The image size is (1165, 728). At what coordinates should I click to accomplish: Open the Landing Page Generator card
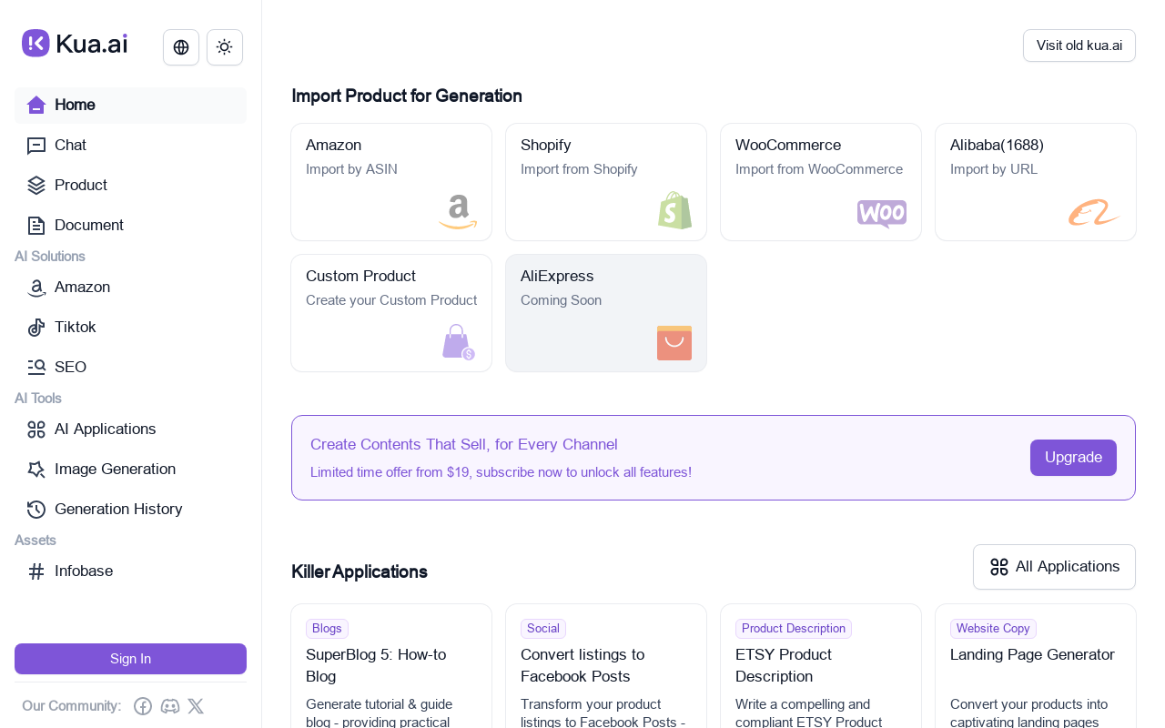pos(1035,666)
